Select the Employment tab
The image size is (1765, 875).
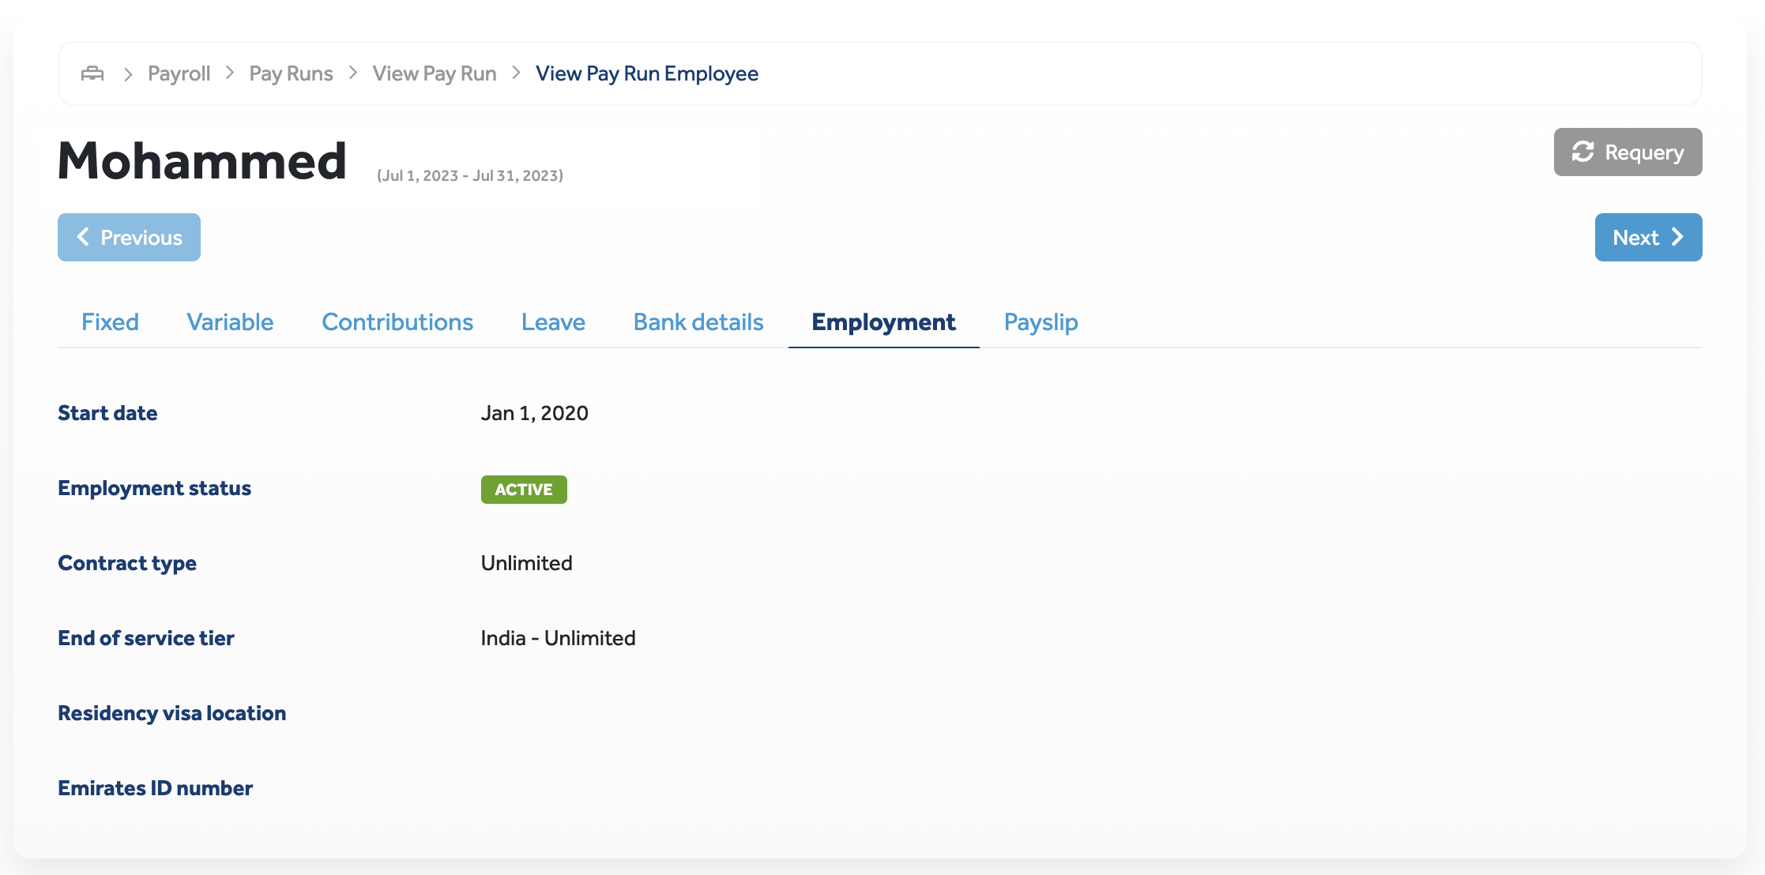883,322
